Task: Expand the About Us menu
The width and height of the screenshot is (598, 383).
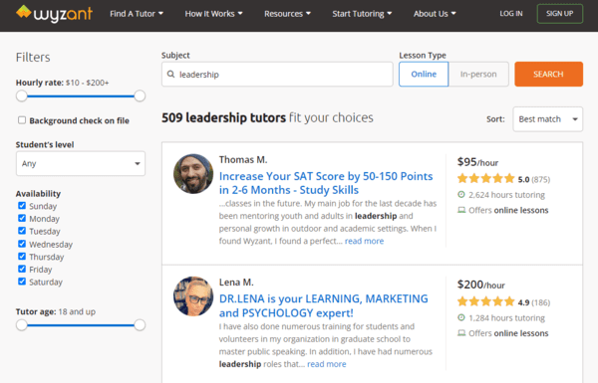Action: tap(435, 14)
